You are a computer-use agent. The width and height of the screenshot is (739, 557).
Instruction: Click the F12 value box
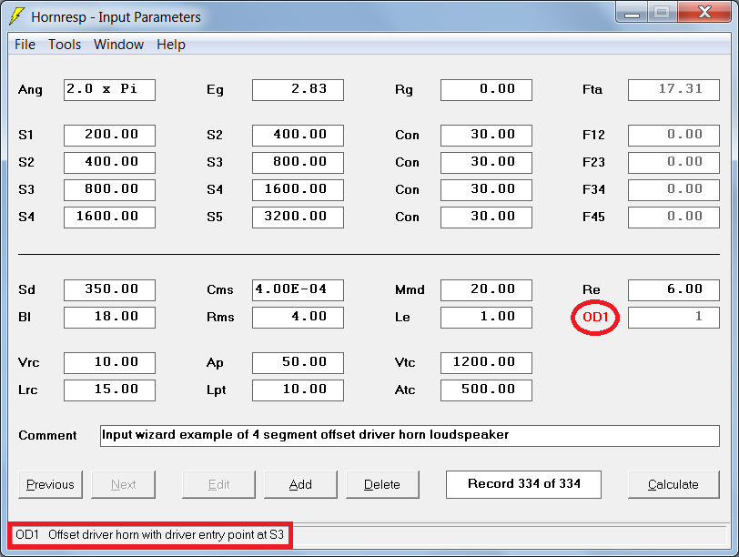(x=674, y=136)
